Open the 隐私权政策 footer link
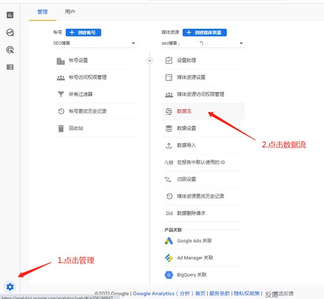324x299 pixels. tap(247, 294)
